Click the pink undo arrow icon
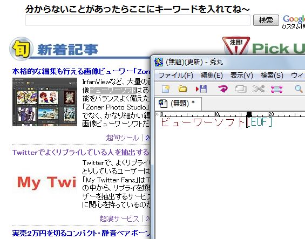The image size is (305, 239). click(x=223, y=89)
